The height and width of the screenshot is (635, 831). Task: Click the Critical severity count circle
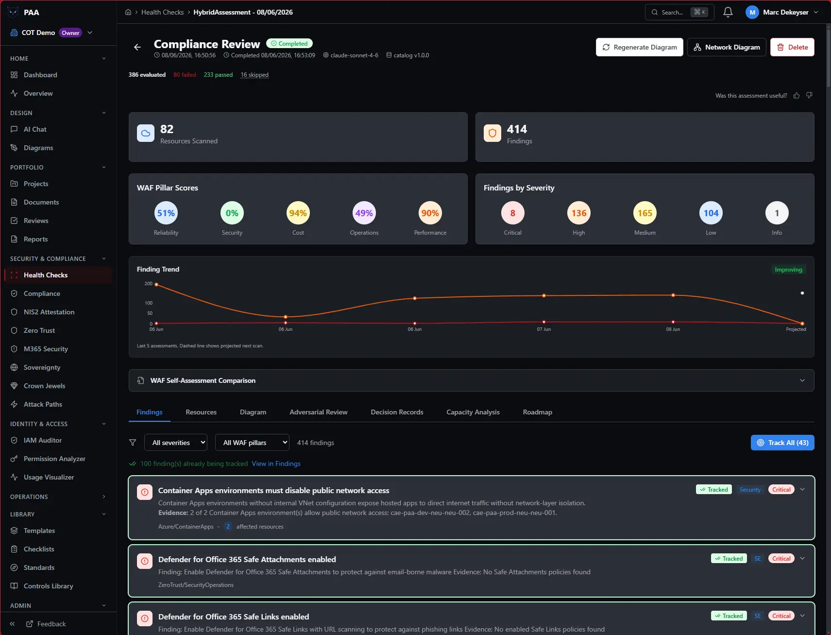(x=513, y=213)
